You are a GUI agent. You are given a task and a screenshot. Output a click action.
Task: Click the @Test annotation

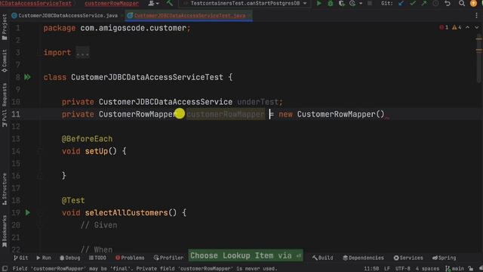coord(73,200)
